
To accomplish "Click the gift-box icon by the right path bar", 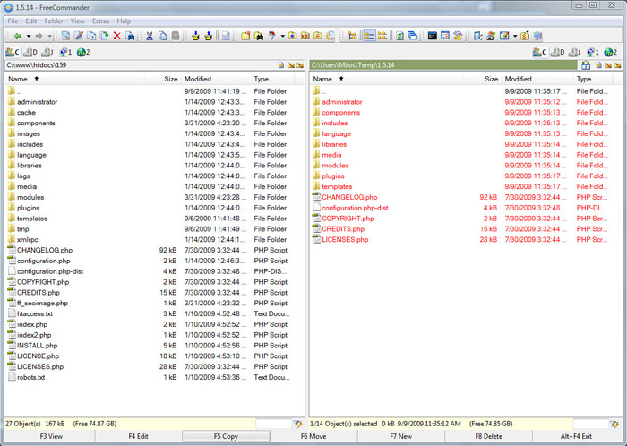I will click(586, 65).
